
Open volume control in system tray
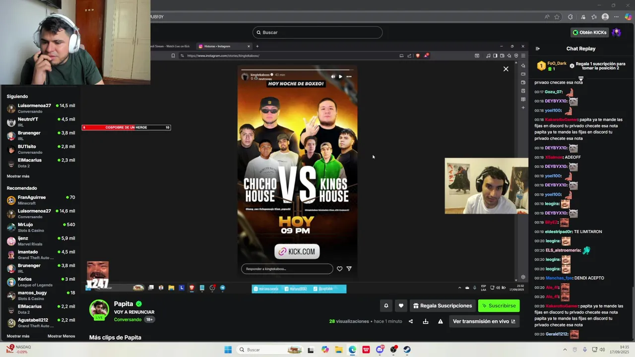602,350
